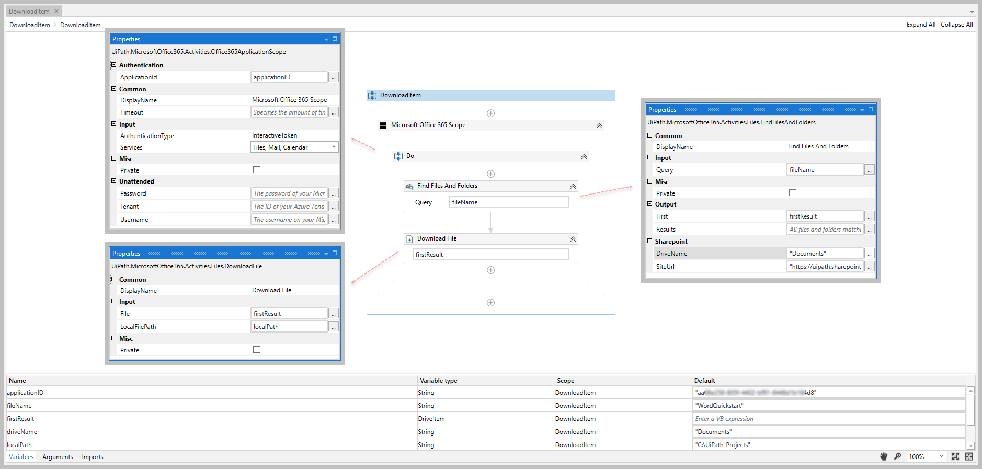Screen dimensions: 982x469
Task: Click the plus icon above Find Files And Folders
Action: (x=490, y=174)
